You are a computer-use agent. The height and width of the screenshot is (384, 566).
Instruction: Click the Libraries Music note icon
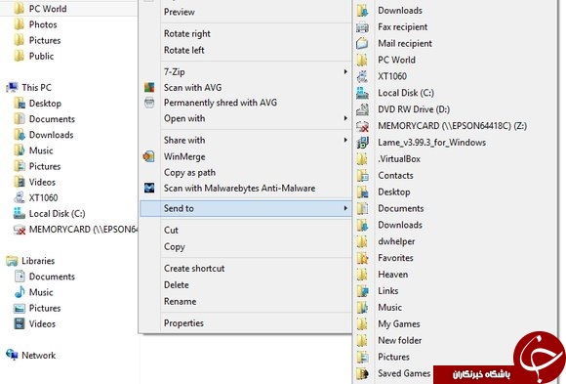point(20,292)
